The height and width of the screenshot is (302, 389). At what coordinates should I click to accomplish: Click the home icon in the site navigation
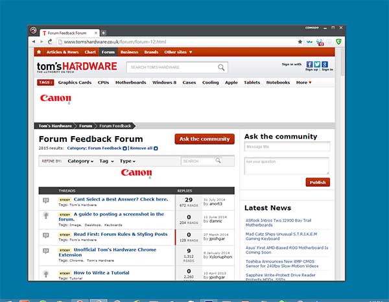[x=39, y=52]
